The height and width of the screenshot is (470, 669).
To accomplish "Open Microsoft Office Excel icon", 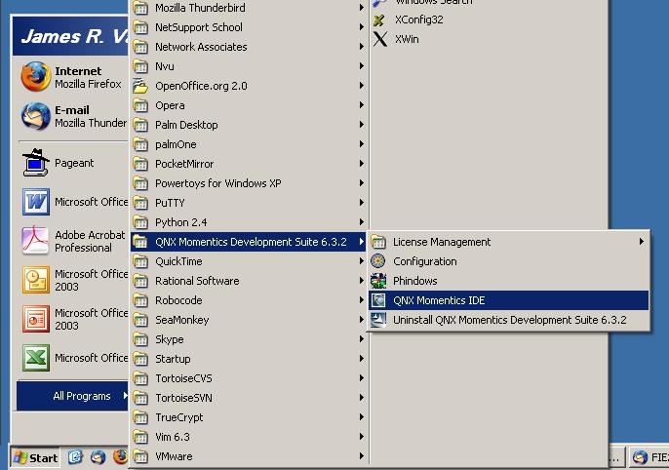I will point(36,358).
